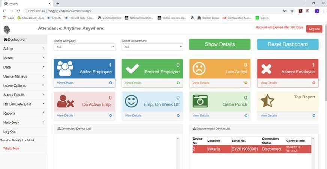This screenshot has height=169, width=327.
Task: Click the Emp. On Week Off smiley icon
Action: [131, 101]
